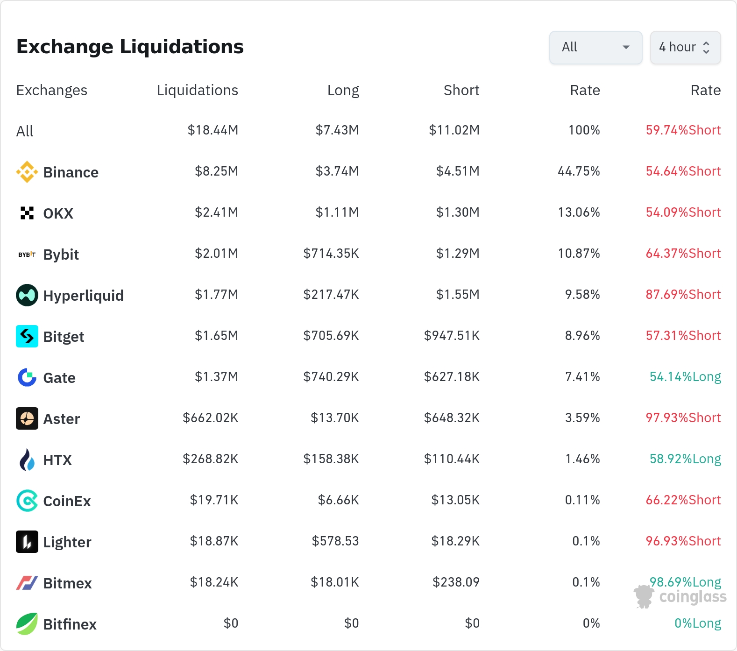This screenshot has width=737, height=651.
Task: Click the Bybit logo icon
Action: [27, 255]
